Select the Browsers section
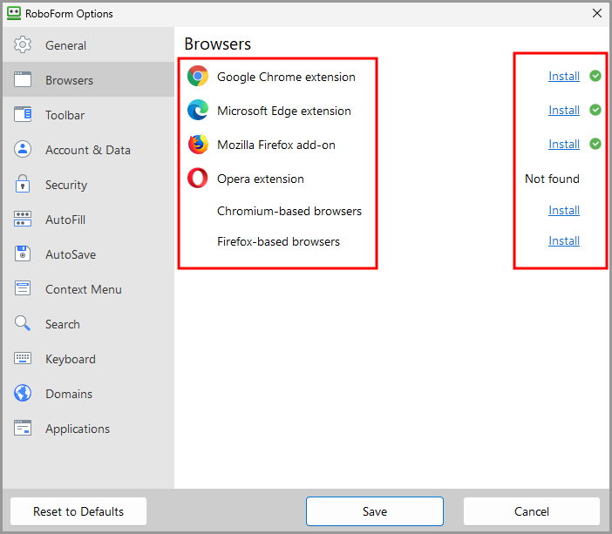The width and height of the screenshot is (612, 534). pos(89,79)
